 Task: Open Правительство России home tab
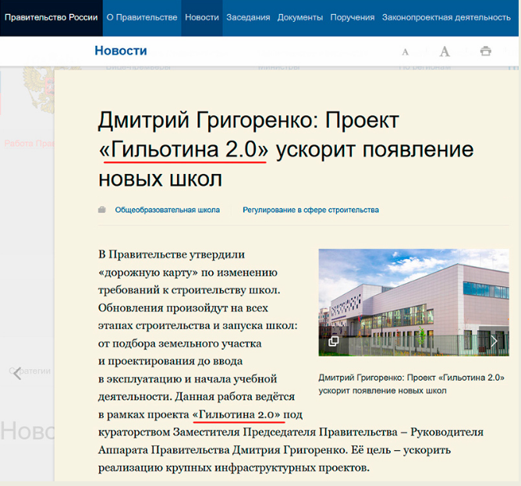coord(51,18)
